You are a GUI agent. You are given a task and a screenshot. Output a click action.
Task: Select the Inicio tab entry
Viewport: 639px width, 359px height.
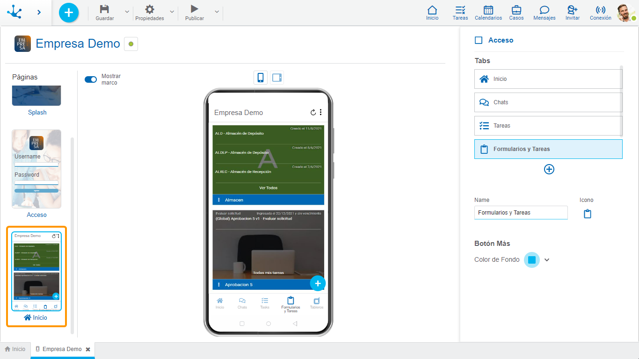pos(548,79)
